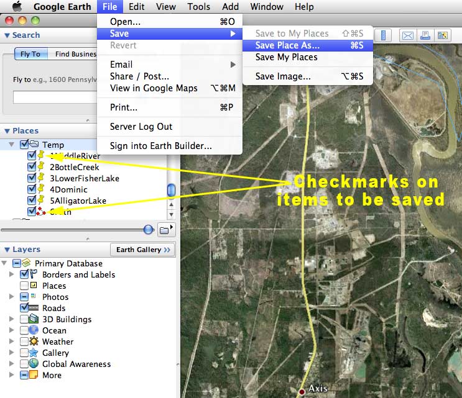Click the pushpin icon beside 5AlligatorLake

[41, 200]
